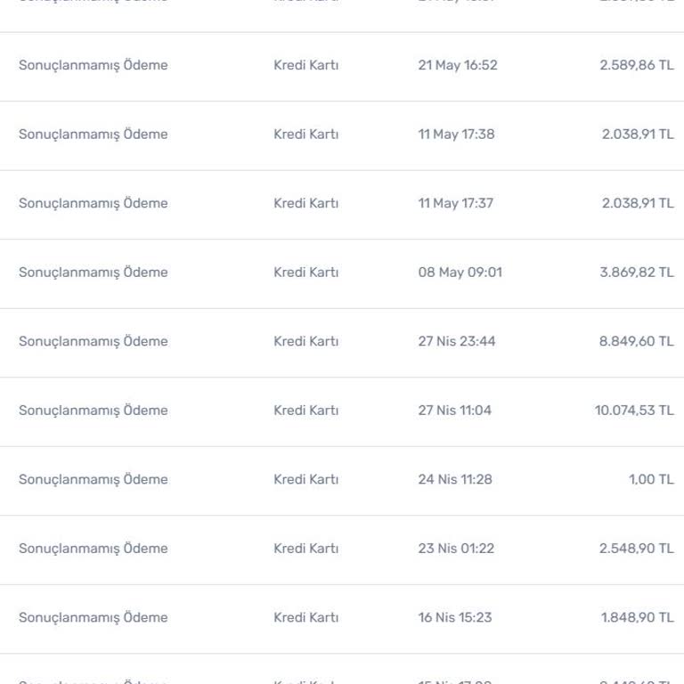This screenshot has height=684, width=684.
Task: Open Sonuçlanmamış Ödeme from 08 May 09:01
Action: (x=93, y=273)
